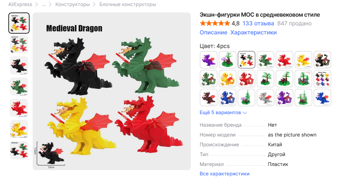The height and width of the screenshot is (189, 344).
Task: Show the black dragon thumbnail image
Action: pyautogui.click(x=19, y=65)
